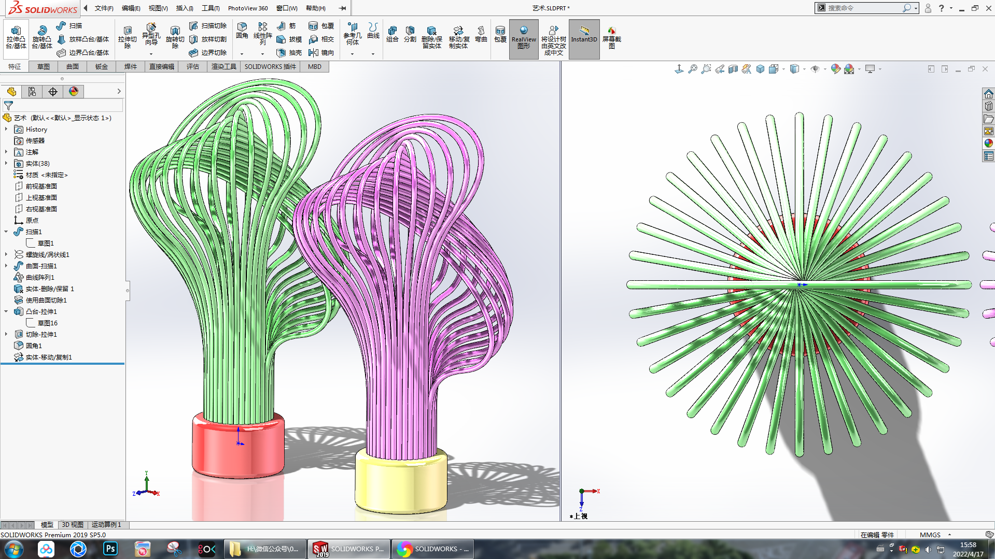995x559 pixels.
Task: Pin the menu bar with pushpin
Action: 342,8
